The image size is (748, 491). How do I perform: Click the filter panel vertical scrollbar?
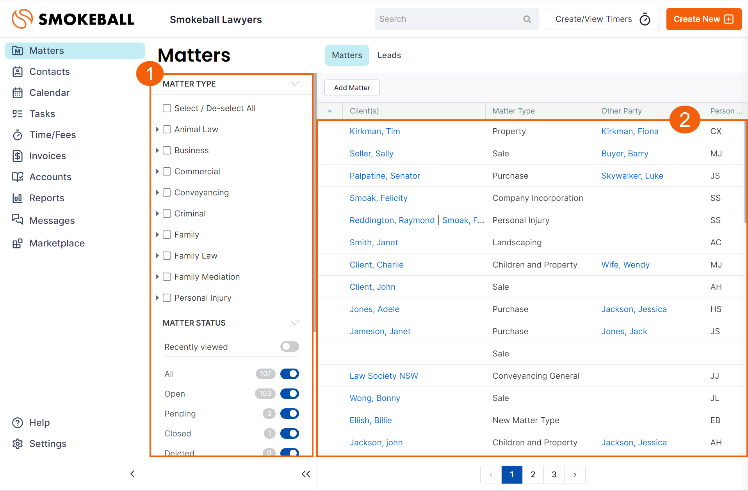pos(315,203)
